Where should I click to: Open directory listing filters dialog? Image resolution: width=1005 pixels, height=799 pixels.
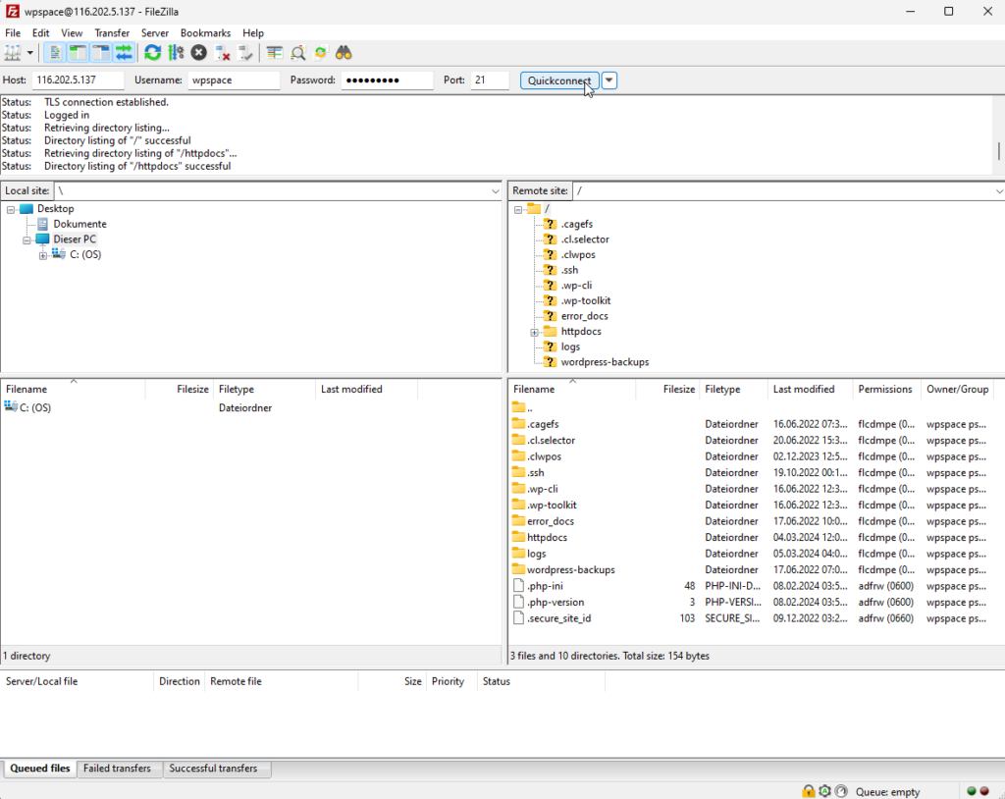tap(275, 53)
